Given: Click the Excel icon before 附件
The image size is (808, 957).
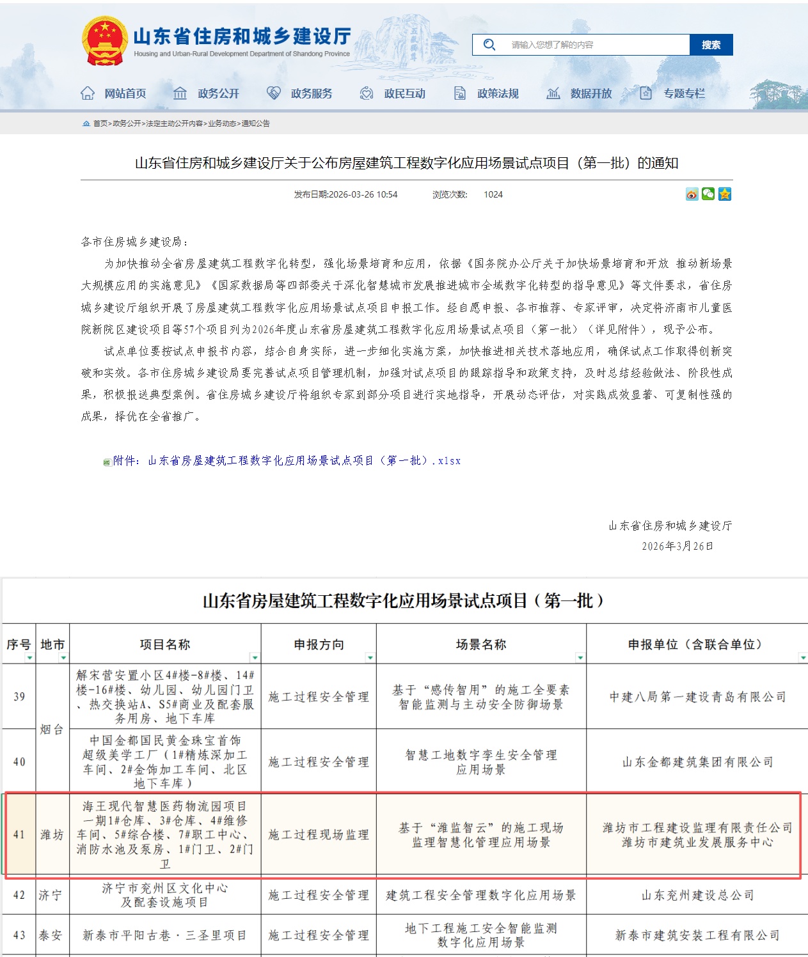Looking at the screenshot, I should 104,459.
